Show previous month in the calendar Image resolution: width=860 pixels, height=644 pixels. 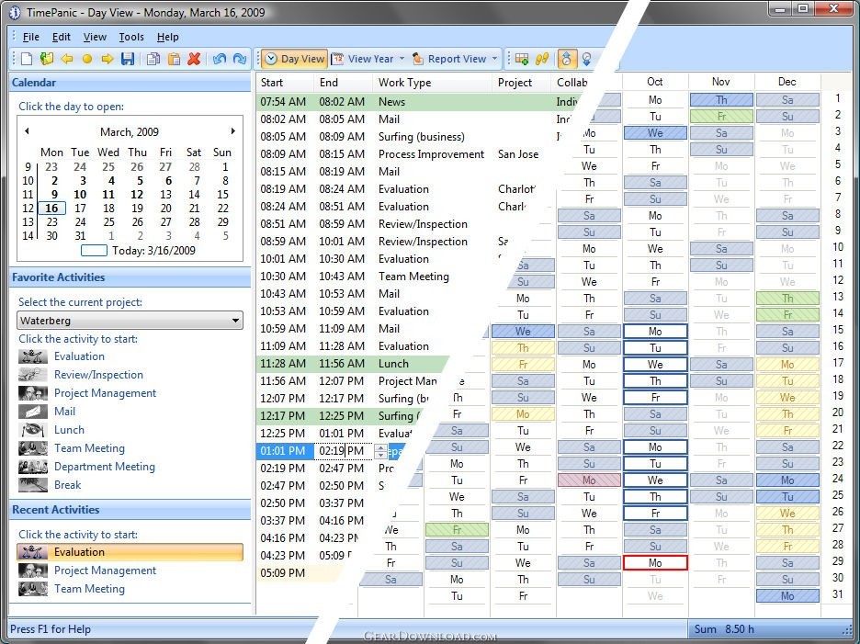27,131
